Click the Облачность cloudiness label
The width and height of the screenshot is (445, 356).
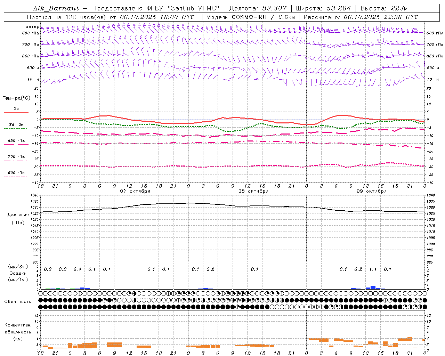point(18,301)
